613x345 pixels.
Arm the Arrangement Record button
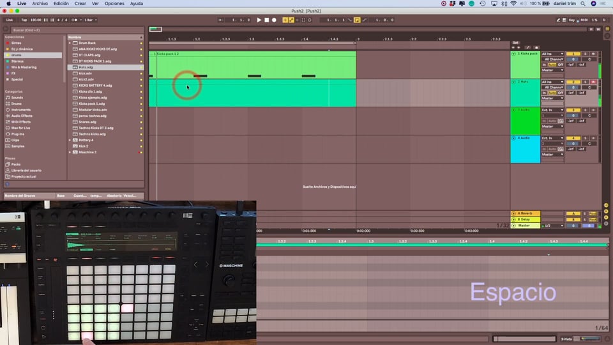274,20
